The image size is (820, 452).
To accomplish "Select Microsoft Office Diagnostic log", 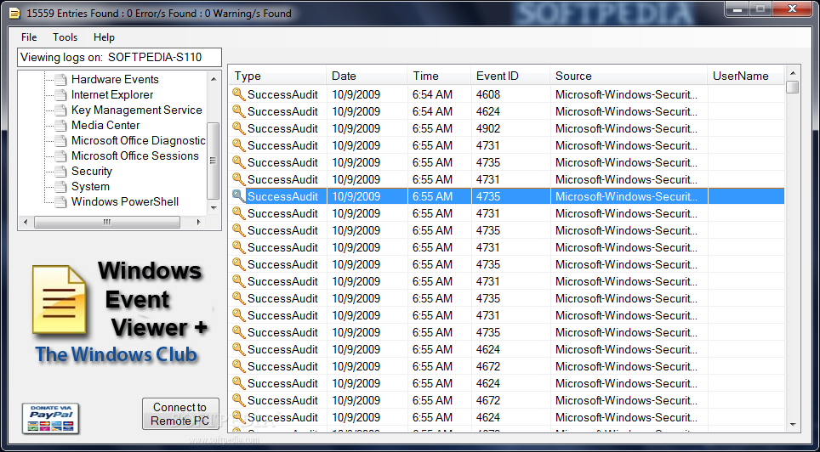I will pos(139,140).
